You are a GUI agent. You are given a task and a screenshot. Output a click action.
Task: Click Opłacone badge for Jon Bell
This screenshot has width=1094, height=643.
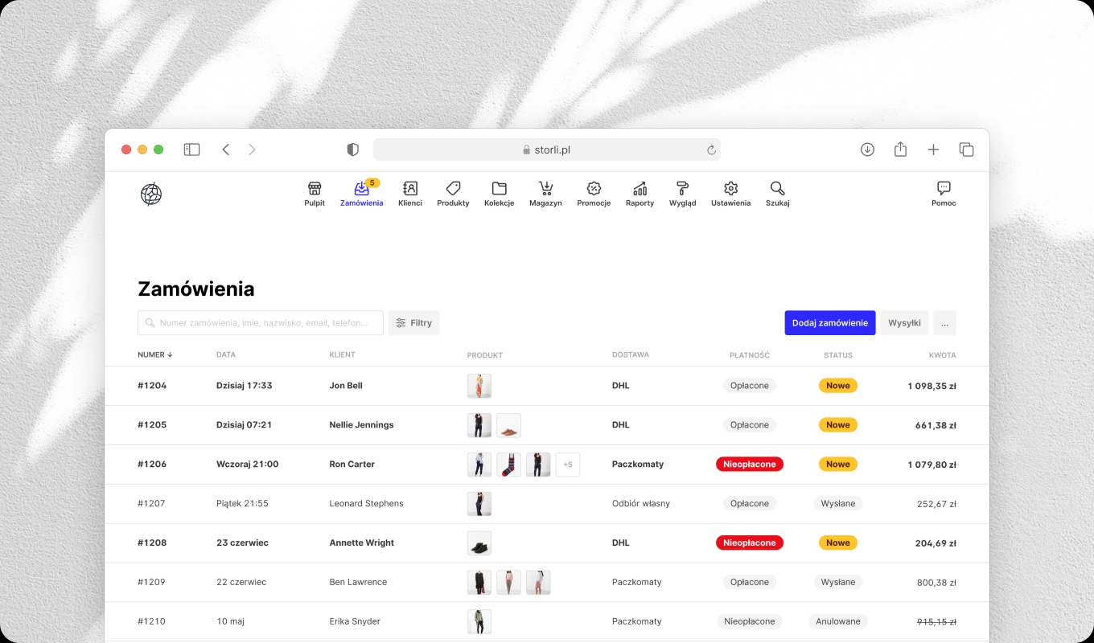click(x=750, y=386)
